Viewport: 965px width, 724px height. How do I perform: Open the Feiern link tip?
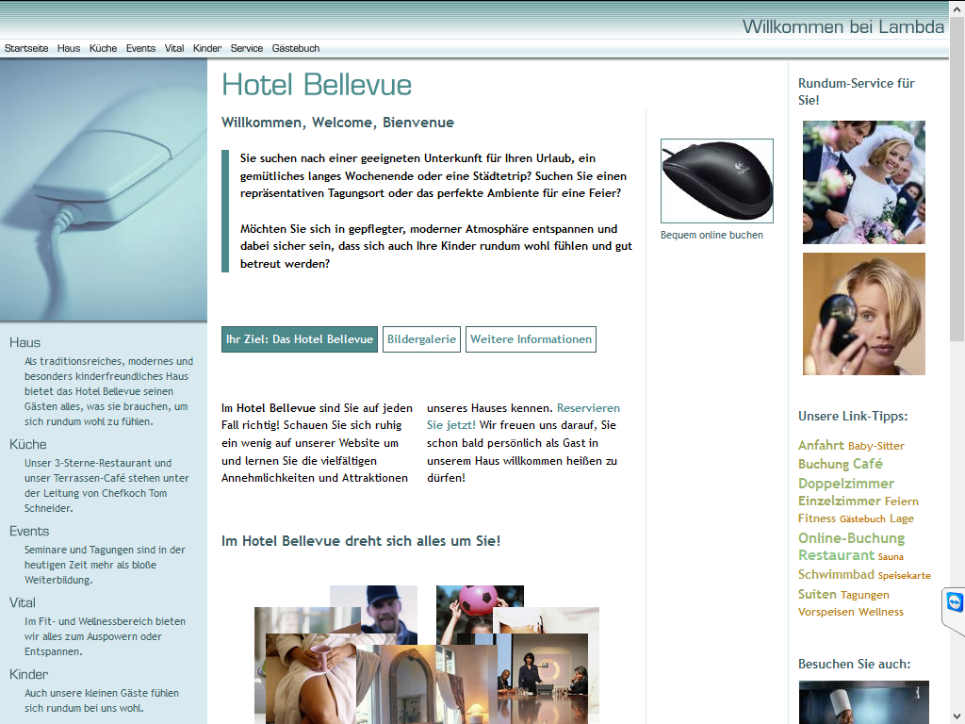click(x=902, y=502)
